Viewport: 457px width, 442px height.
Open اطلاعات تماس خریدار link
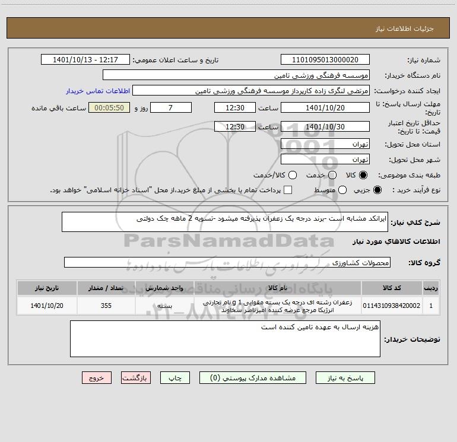98,91
